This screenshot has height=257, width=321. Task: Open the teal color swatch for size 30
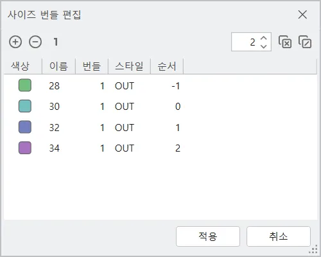click(x=25, y=106)
